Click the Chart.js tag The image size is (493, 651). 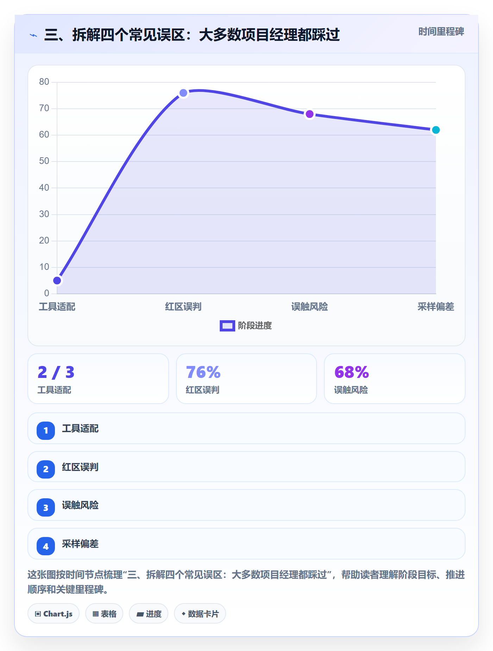click(54, 614)
